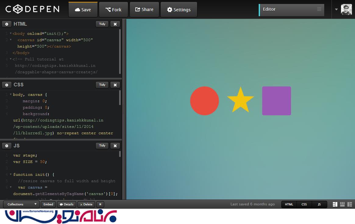The width and height of the screenshot is (355, 224).
Task: Close the HTML editor panel
Action: coord(115,24)
